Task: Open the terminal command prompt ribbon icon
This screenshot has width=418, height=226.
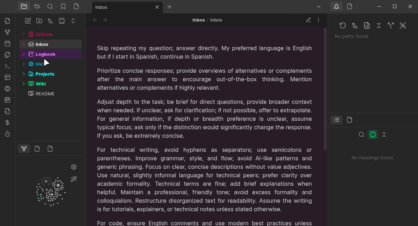Action: click(x=7, y=66)
